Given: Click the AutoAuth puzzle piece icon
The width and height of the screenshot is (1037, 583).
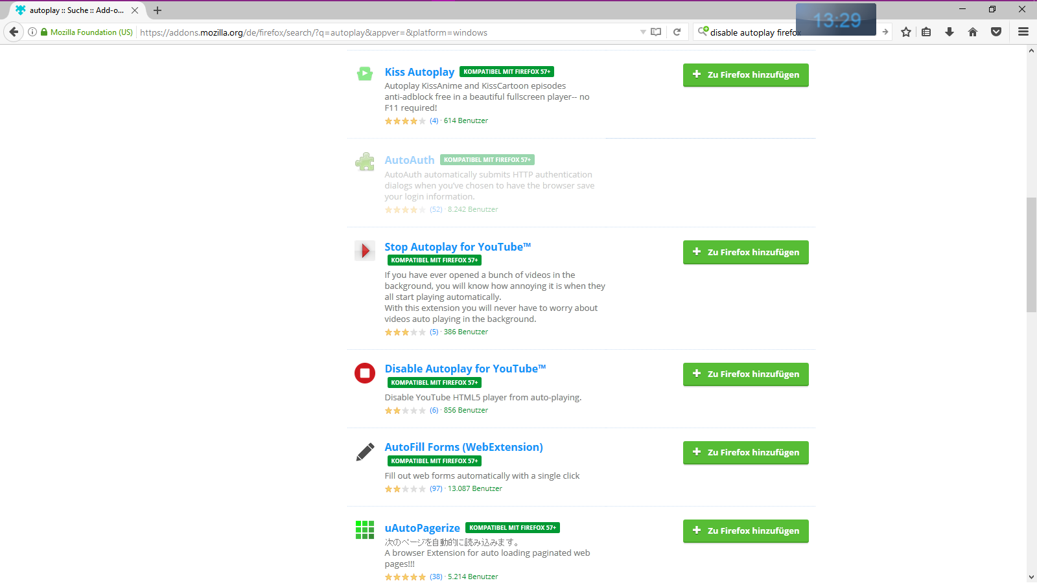Looking at the screenshot, I should pyautogui.click(x=365, y=162).
